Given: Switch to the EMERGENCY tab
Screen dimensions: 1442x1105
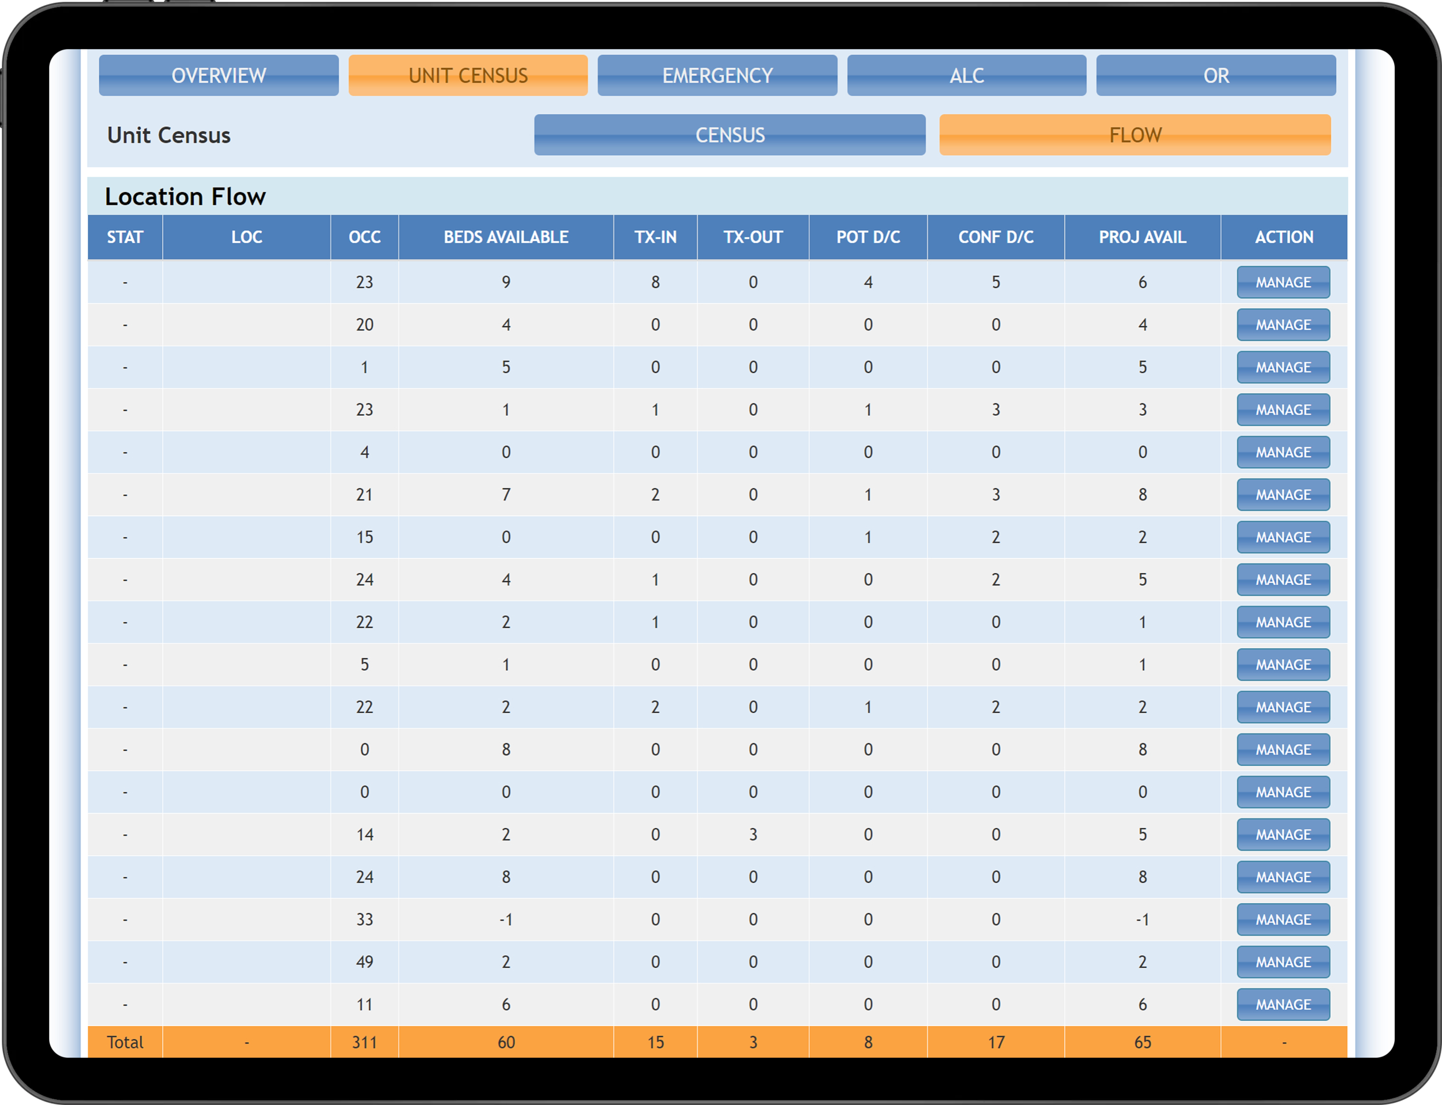Looking at the screenshot, I should click(x=717, y=76).
